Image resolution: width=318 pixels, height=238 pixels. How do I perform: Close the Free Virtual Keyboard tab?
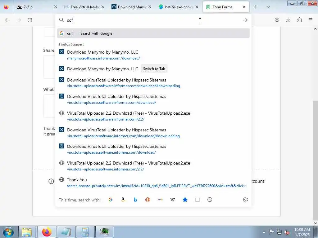coord(103,7)
